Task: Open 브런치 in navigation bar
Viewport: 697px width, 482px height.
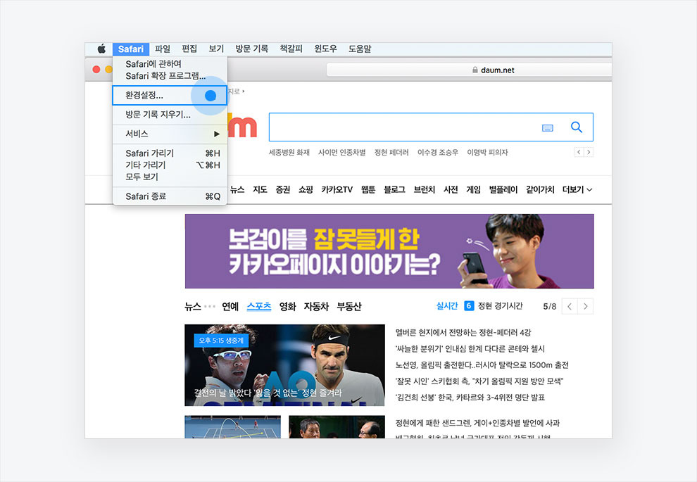Action: pos(424,190)
